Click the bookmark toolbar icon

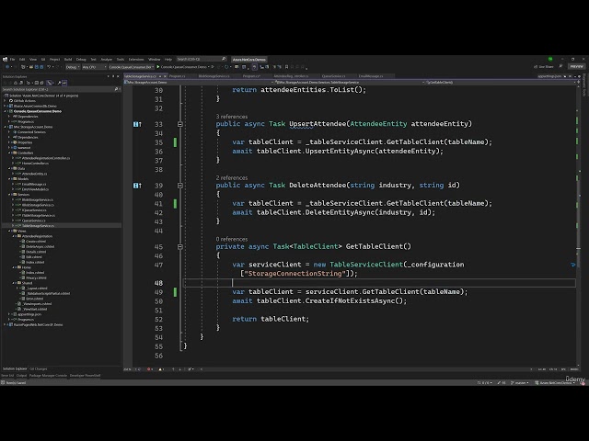[286, 67]
